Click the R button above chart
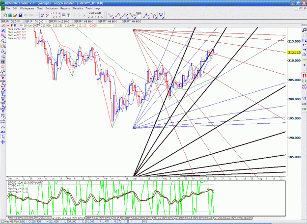 click(x=15, y=26)
